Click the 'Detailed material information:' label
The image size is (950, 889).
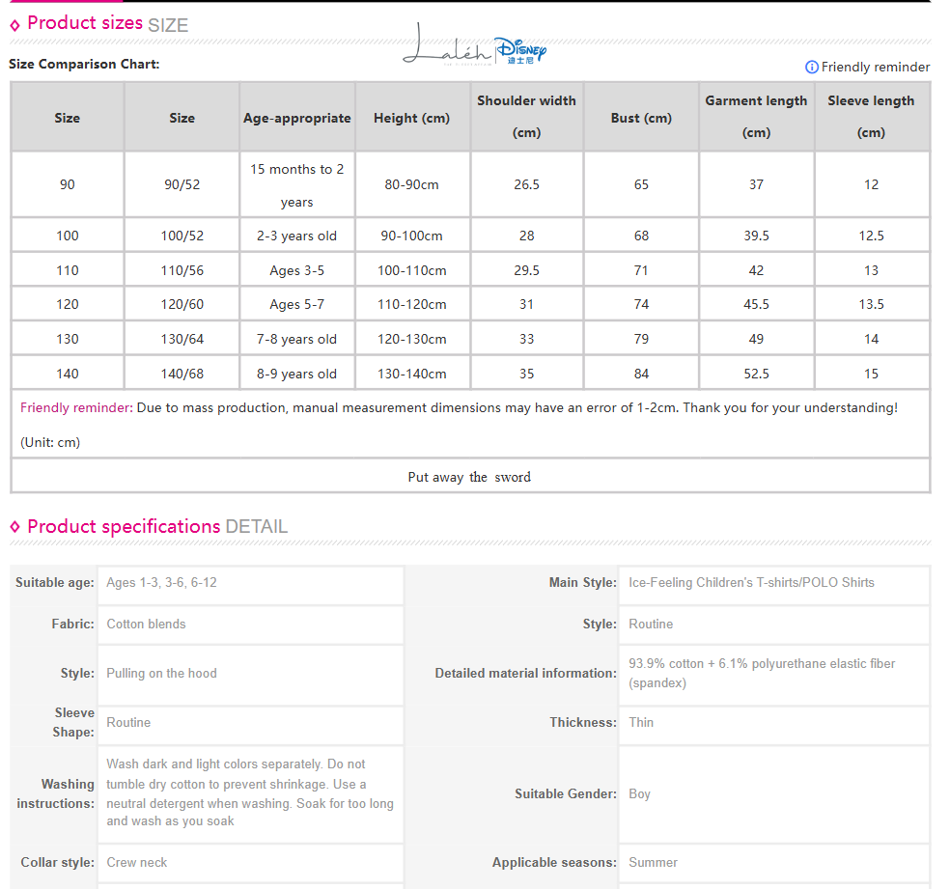coord(525,674)
